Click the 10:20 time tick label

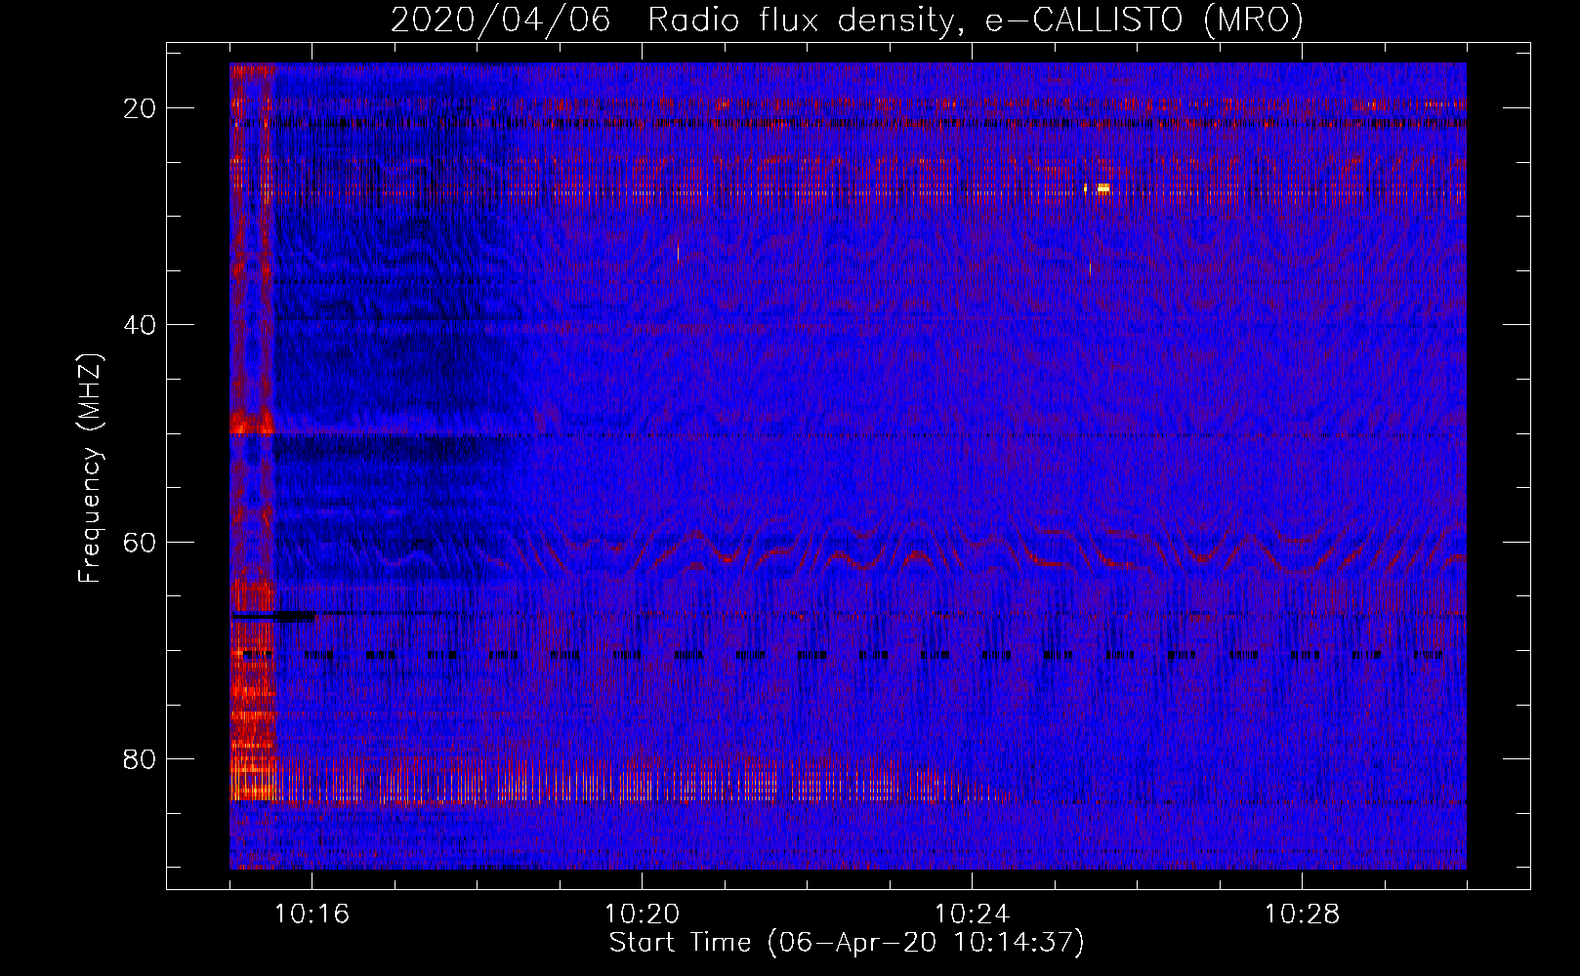pos(642,915)
